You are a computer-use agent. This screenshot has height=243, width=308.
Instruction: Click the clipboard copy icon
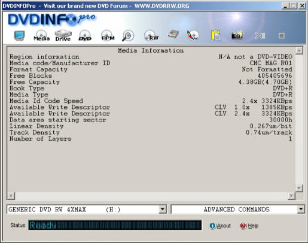[x=216, y=35]
